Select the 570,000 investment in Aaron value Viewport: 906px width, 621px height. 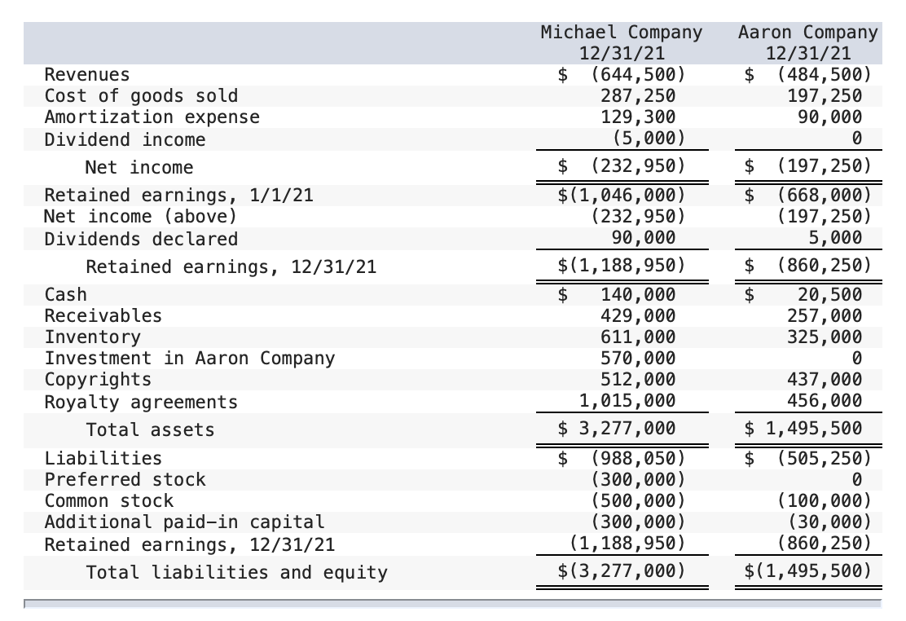(x=638, y=359)
